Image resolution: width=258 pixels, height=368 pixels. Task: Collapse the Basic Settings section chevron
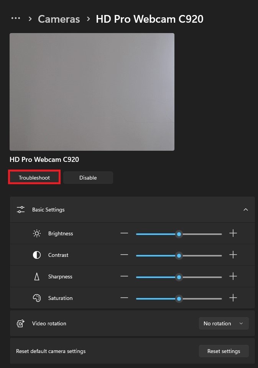(x=246, y=210)
